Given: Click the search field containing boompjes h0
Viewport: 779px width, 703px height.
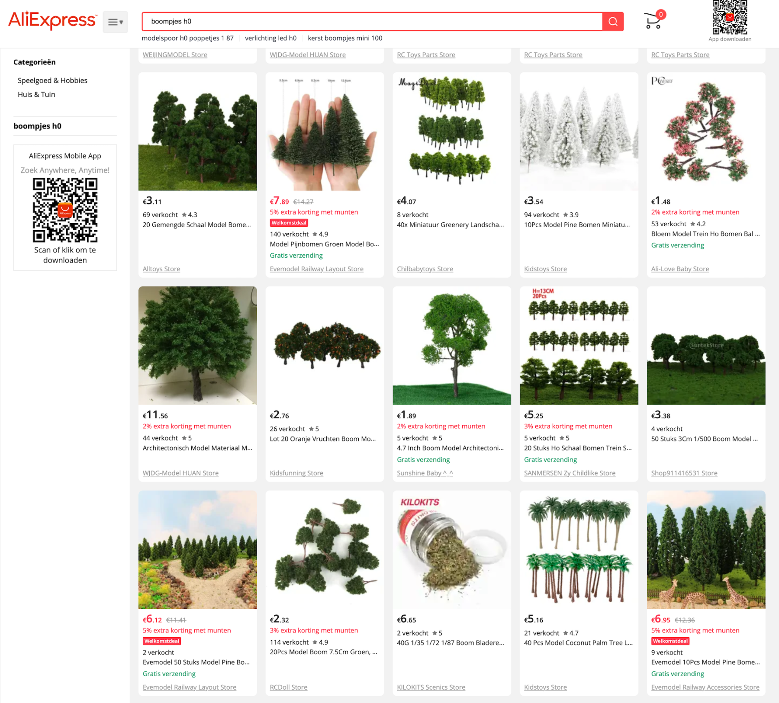Looking at the screenshot, I should (372, 22).
